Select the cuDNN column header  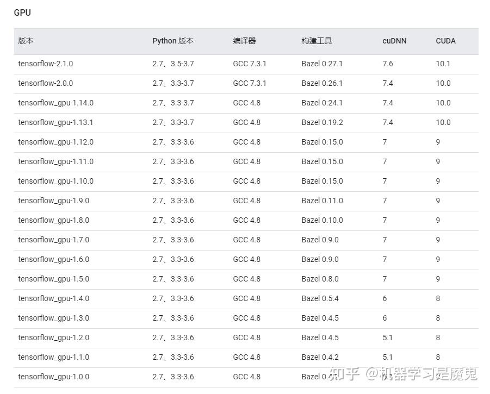click(394, 41)
